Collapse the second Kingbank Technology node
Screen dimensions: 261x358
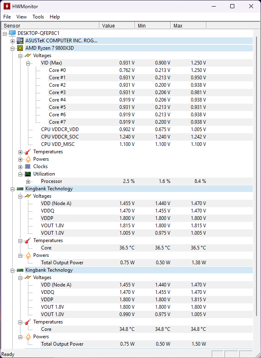pos(13,270)
